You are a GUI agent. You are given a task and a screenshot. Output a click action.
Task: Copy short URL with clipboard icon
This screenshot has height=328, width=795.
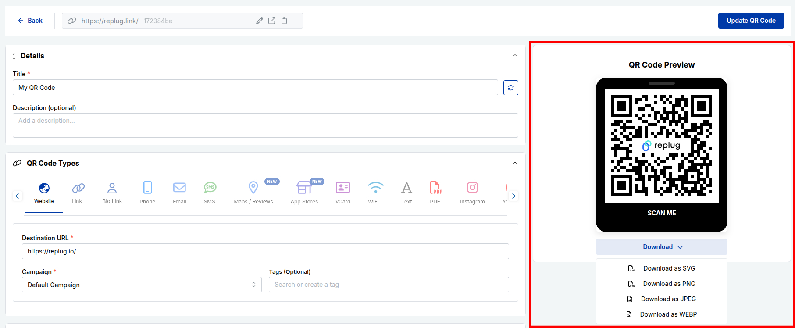[284, 21]
